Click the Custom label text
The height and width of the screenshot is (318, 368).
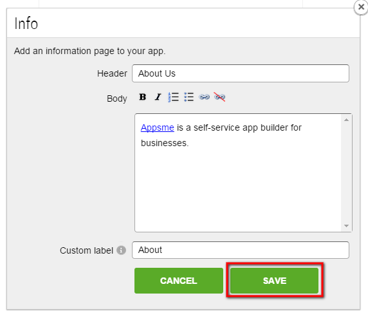pyautogui.click(x=86, y=250)
